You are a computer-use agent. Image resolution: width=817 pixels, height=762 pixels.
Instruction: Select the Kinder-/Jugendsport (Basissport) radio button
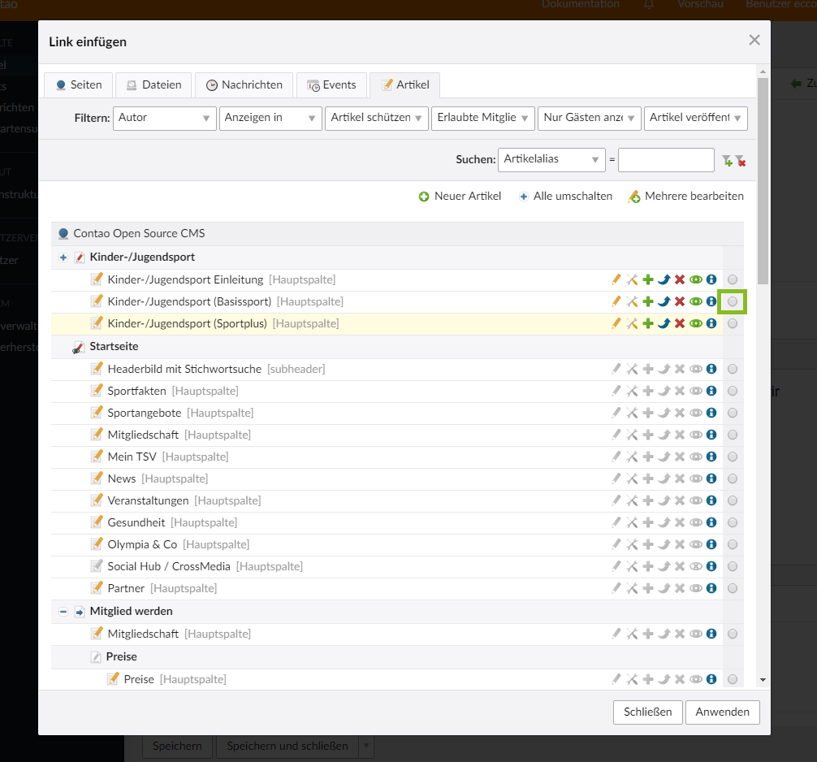733,301
